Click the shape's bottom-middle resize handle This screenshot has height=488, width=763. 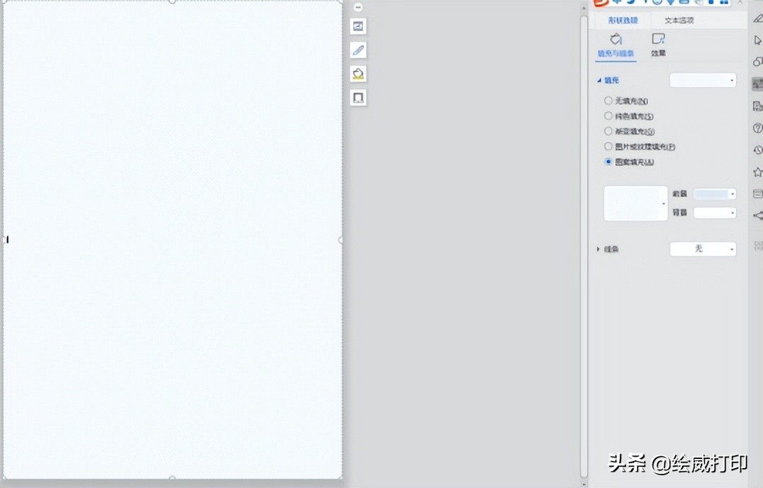[x=172, y=478]
